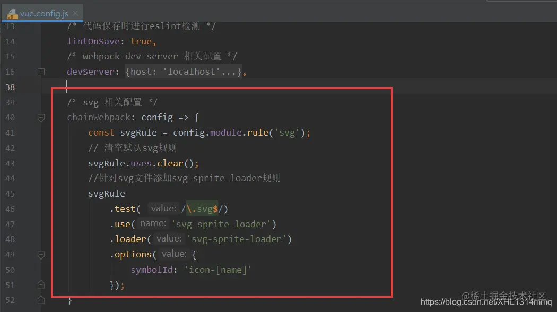Click the .options call on line 49
Screen dimensions: 557x312
click(x=130, y=255)
